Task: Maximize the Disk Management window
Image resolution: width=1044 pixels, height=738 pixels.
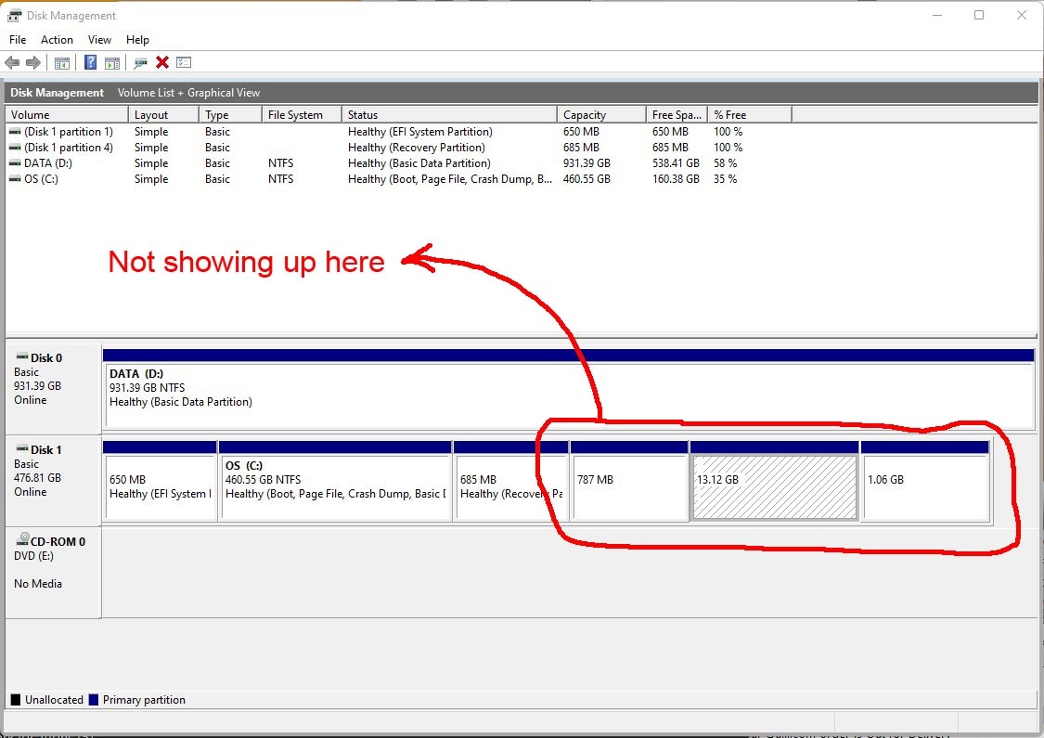Action: [x=979, y=15]
